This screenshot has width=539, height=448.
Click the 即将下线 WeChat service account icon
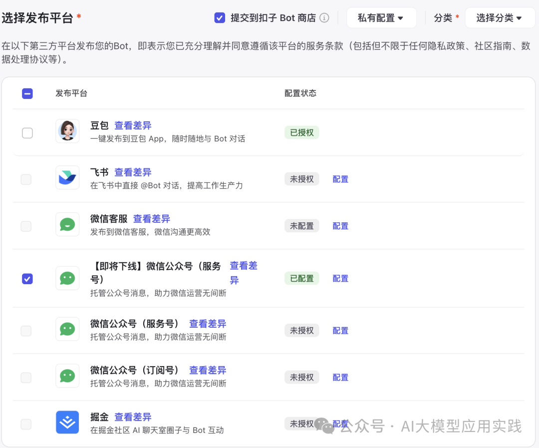tap(67, 278)
